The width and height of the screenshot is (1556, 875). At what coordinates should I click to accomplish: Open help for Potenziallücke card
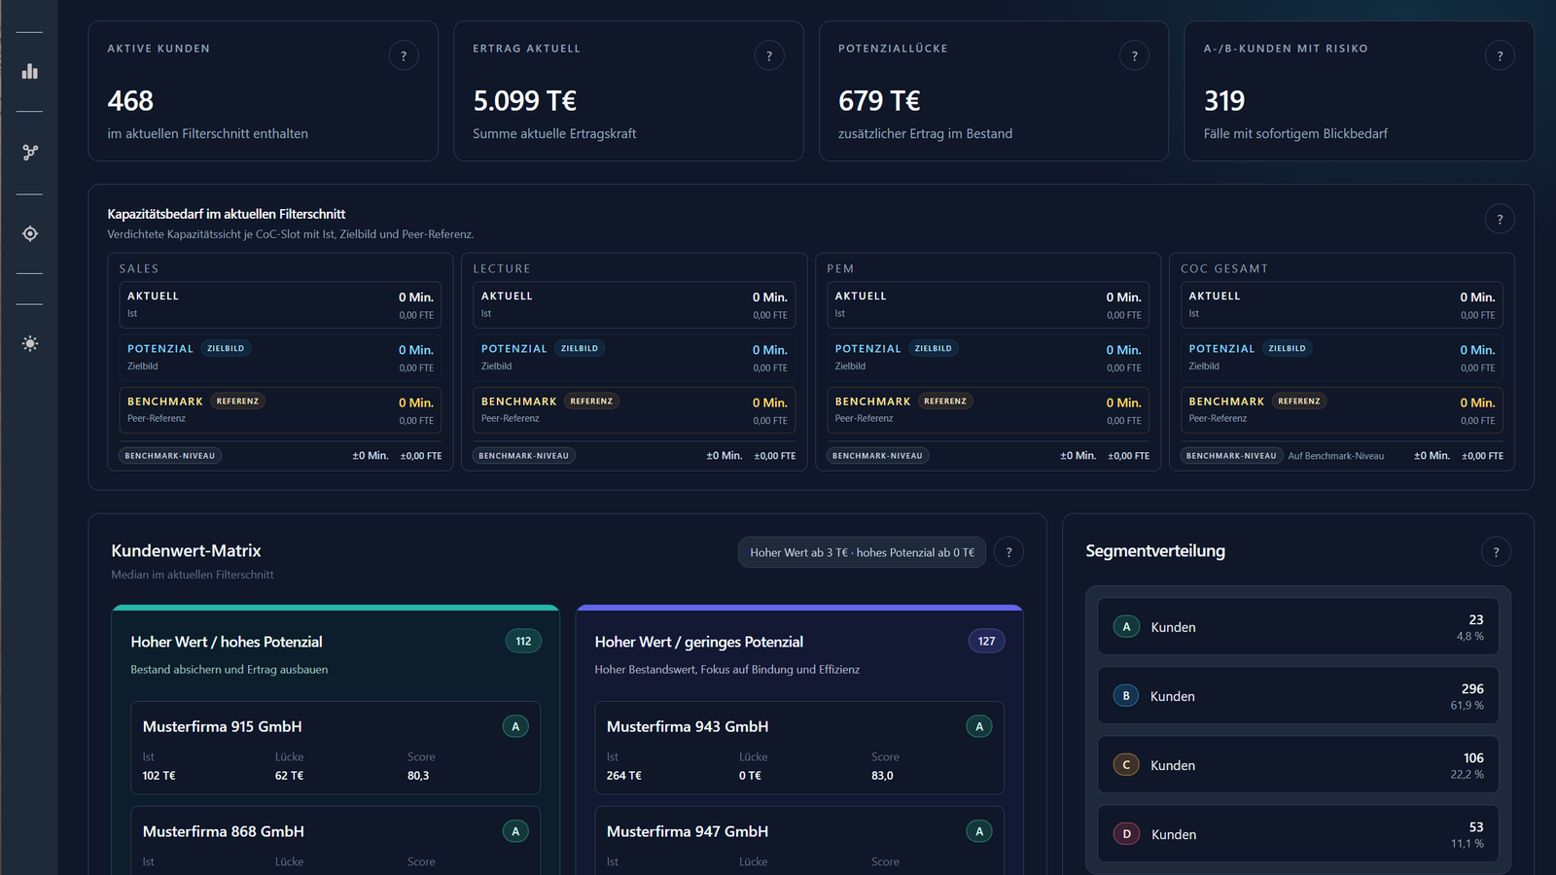[1134, 55]
